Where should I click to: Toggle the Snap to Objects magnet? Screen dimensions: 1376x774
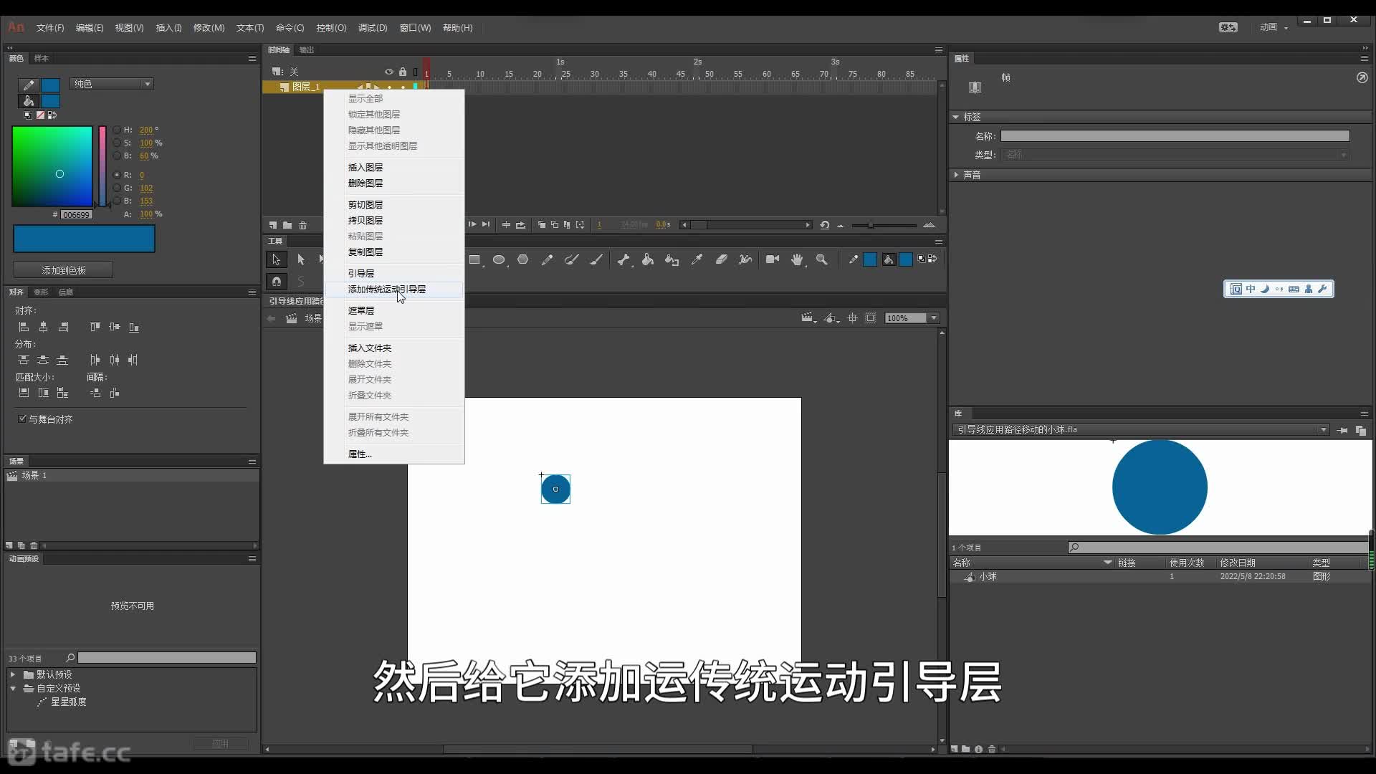tap(277, 281)
